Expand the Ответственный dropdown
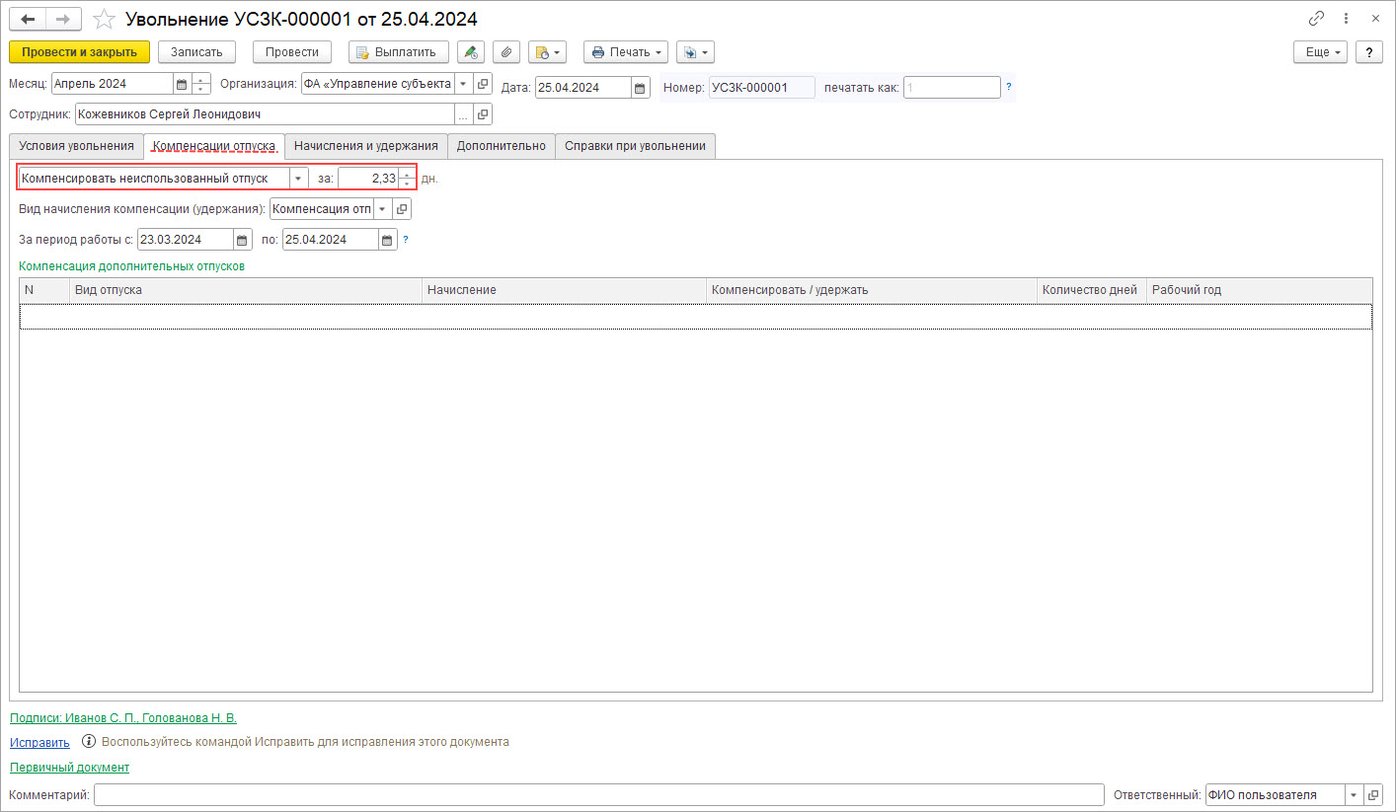Image resolution: width=1396 pixels, height=812 pixels. tap(1354, 795)
